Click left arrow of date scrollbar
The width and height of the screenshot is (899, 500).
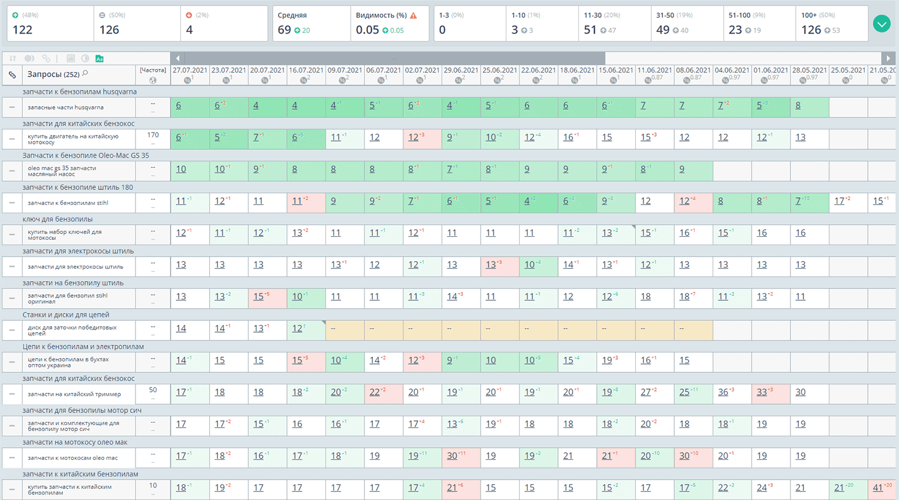(177, 58)
